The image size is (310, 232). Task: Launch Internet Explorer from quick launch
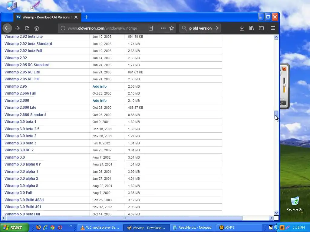coord(45,227)
